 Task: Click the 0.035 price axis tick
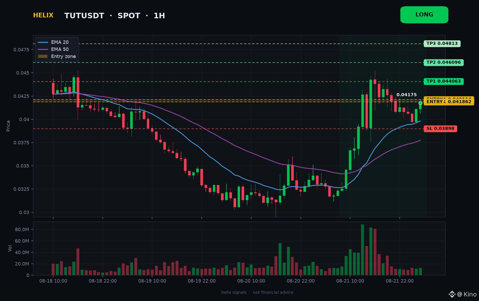click(x=23, y=166)
